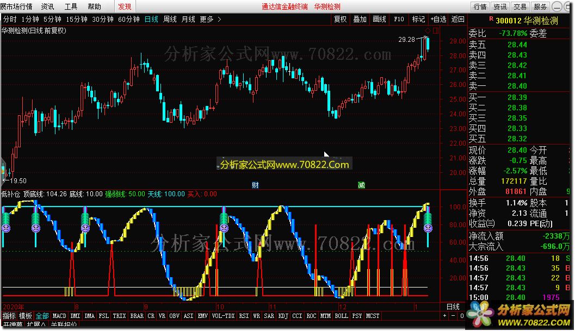Screen dimensions: 575x331
Task: Click the 行情 button at top right
Action: click(480, 7)
